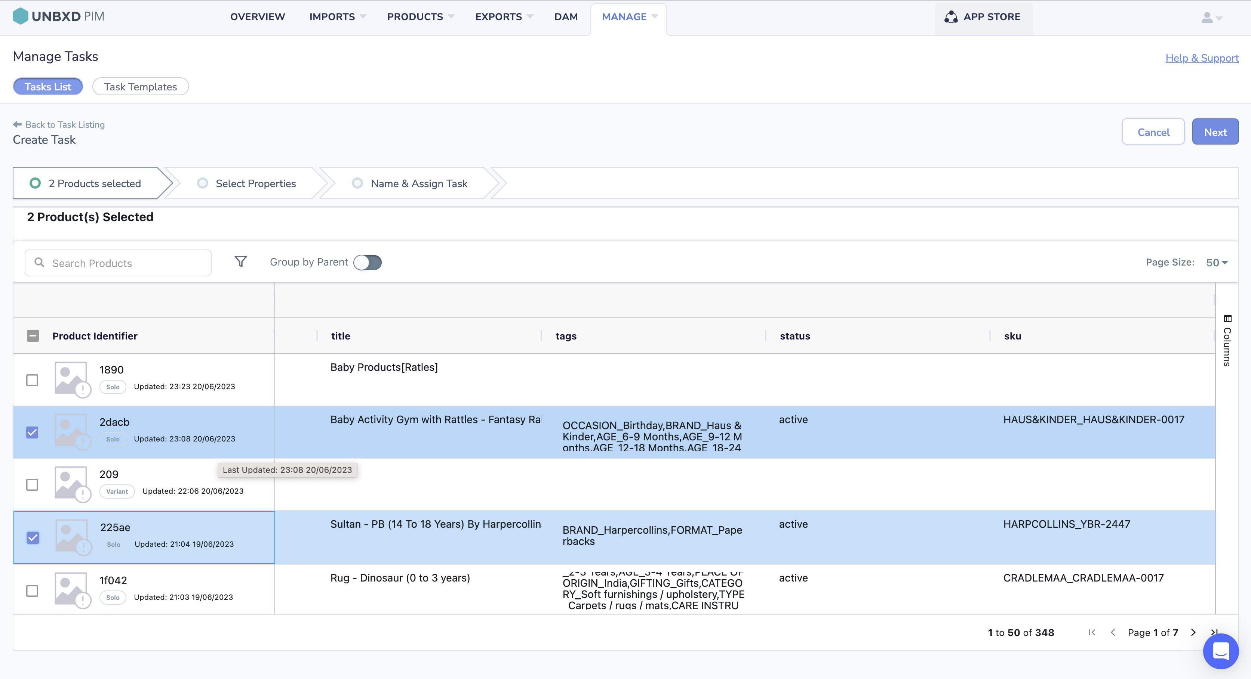Select product 1f042 checkbox
The height and width of the screenshot is (679, 1251).
32,590
